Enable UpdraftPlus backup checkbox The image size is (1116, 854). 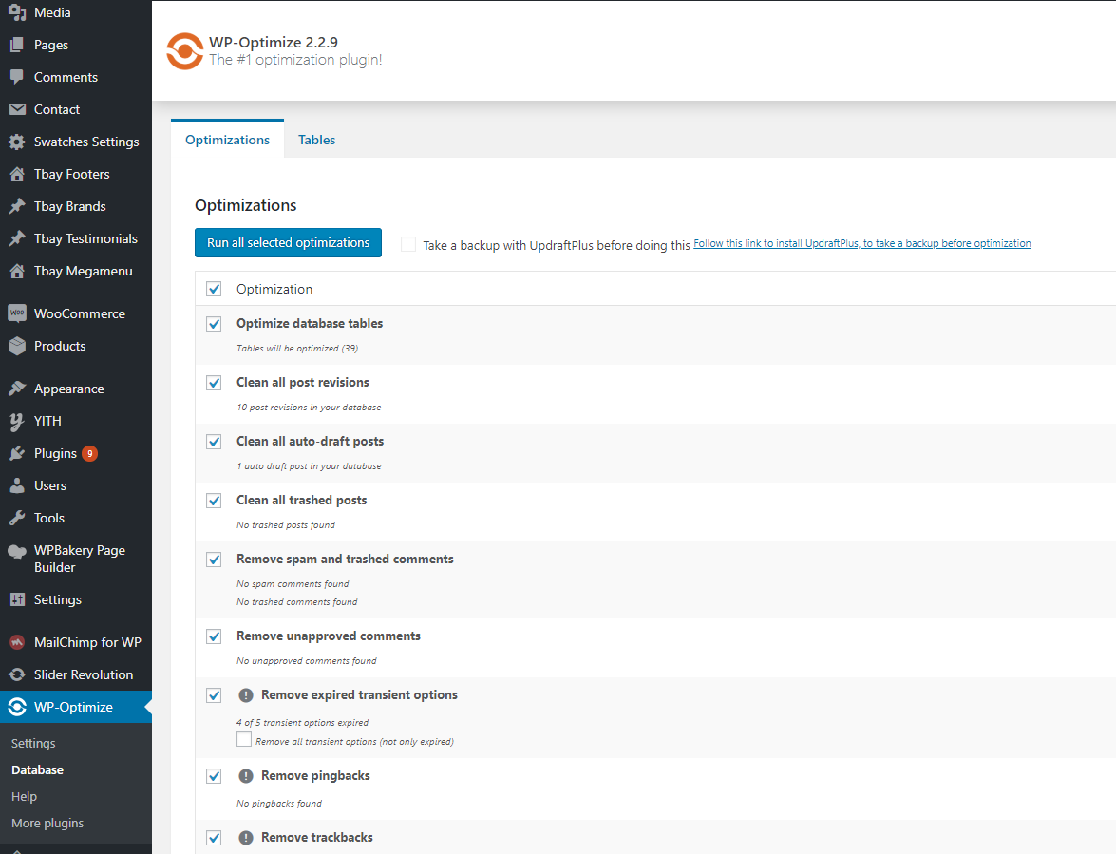(408, 244)
